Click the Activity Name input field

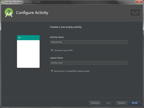click(89, 42)
